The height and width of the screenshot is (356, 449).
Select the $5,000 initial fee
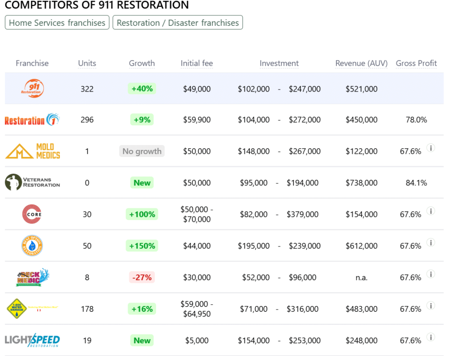pos(197,340)
